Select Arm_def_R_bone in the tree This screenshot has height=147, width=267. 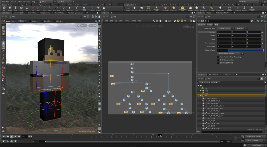(213, 128)
